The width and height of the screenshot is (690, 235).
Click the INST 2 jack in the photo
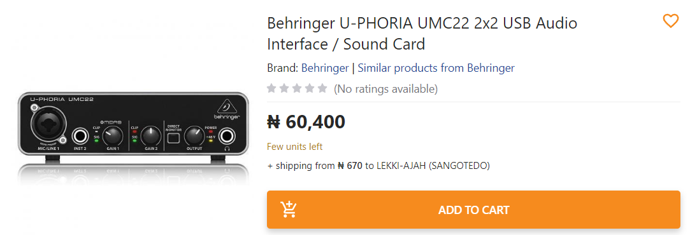coord(80,137)
